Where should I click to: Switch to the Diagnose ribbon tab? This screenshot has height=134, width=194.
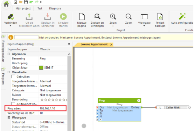pos(55,9)
